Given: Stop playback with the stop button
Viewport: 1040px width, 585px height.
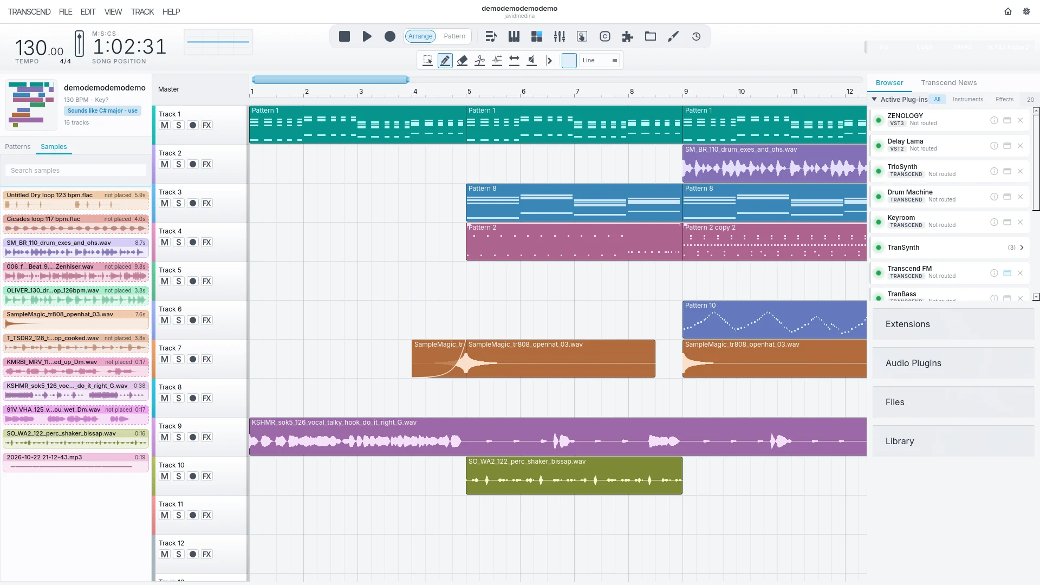Looking at the screenshot, I should pyautogui.click(x=344, y=36).
